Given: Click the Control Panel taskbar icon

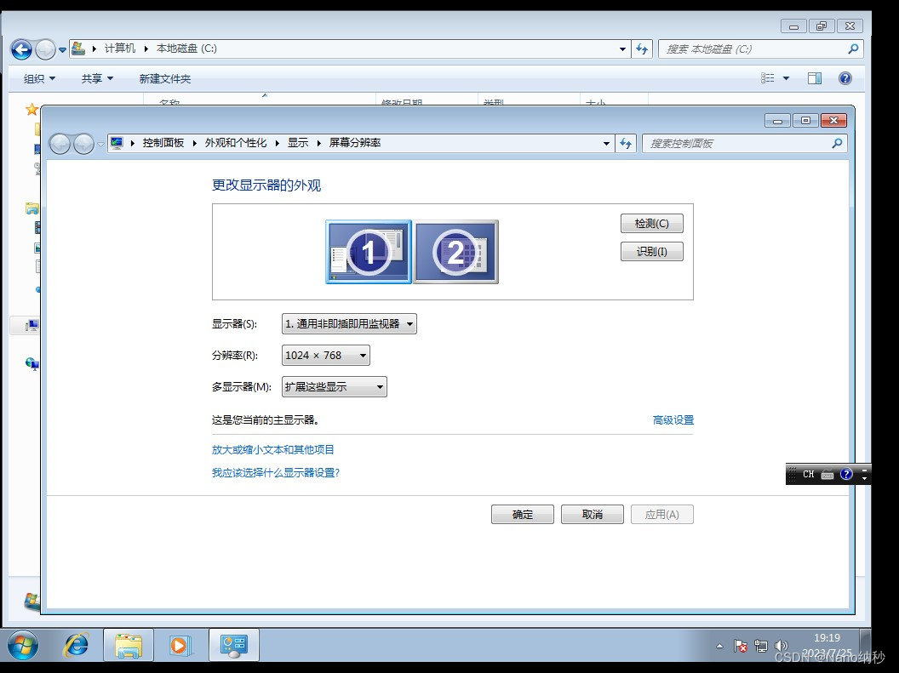Looking at the screenshot, I should (x=234, y=646).
